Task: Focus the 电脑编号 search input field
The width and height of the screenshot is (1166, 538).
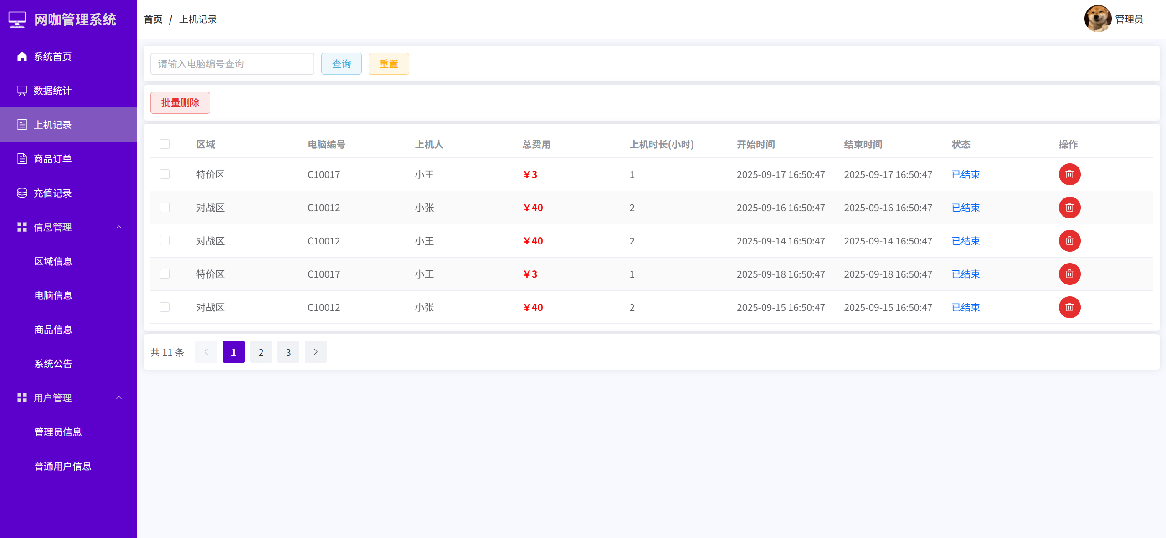Action: [232, 64]
